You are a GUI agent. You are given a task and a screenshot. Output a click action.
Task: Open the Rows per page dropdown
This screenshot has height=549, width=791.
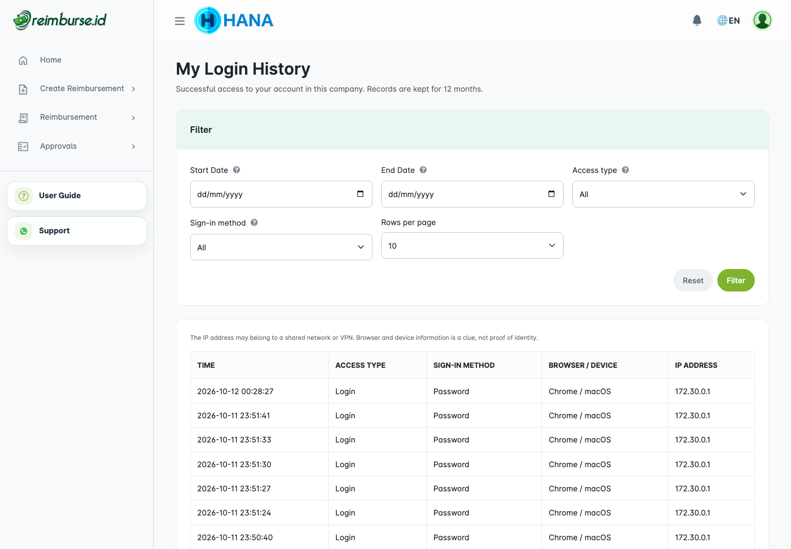point(472,245)
